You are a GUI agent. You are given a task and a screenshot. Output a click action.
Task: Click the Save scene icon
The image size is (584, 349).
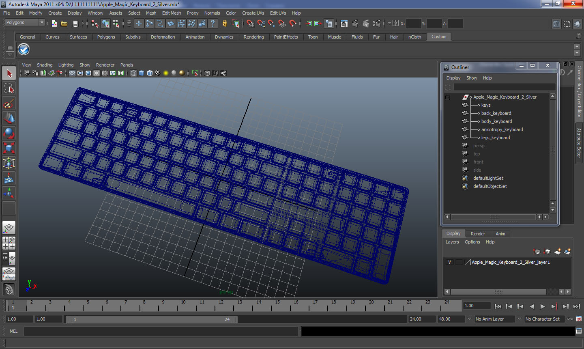[x=75, y=24]
